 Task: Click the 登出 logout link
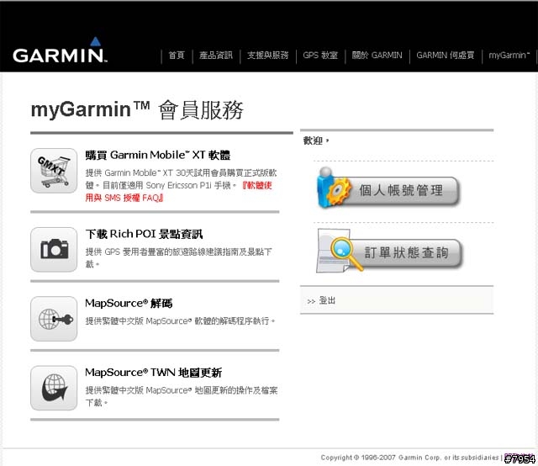pos(327,300)
